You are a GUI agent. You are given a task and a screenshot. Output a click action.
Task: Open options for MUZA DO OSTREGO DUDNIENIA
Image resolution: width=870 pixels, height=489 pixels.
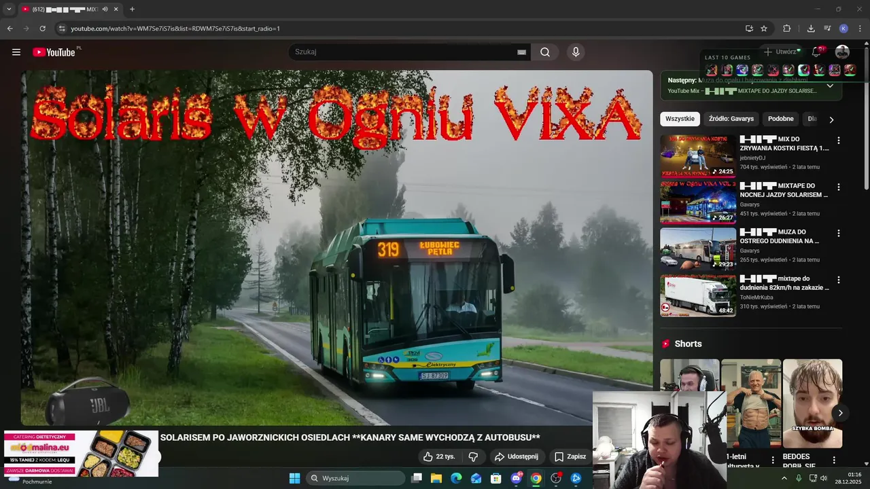pyautogui.click(x=839, y=233)
